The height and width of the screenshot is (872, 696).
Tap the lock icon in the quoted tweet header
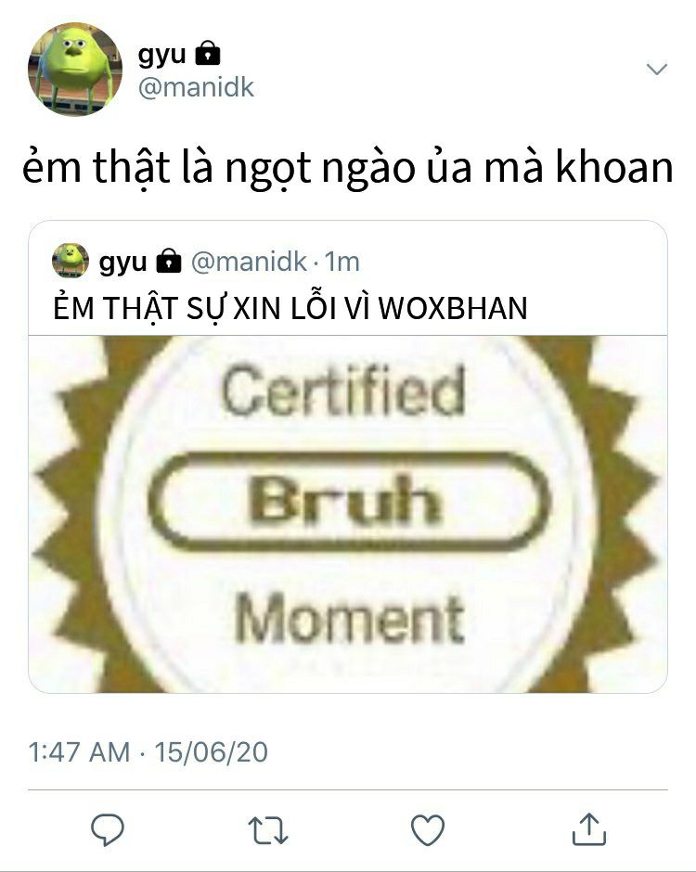click(x=169, y=261)
